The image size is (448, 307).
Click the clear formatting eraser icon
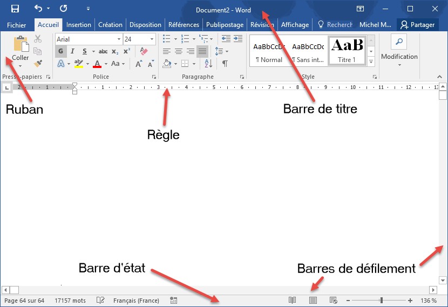(x=143, y=51)
